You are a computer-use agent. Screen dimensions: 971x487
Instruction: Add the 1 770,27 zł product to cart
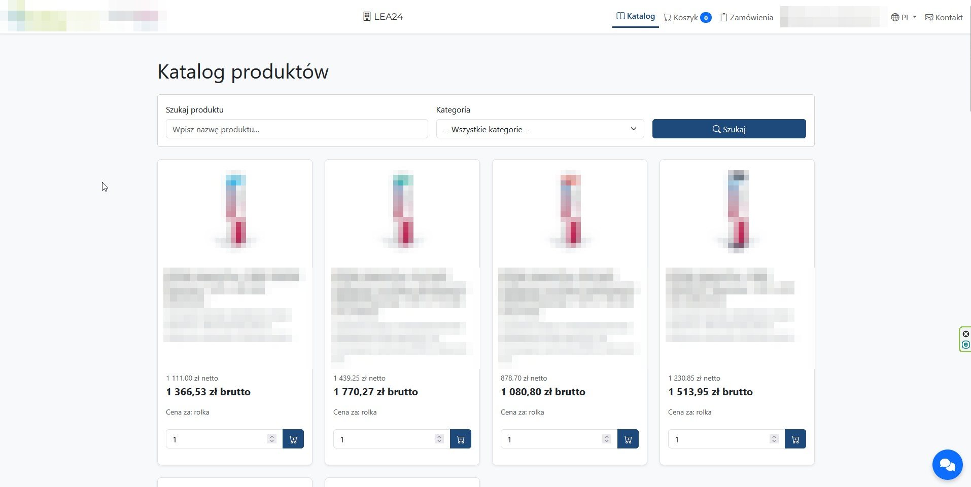pos(461,439)
